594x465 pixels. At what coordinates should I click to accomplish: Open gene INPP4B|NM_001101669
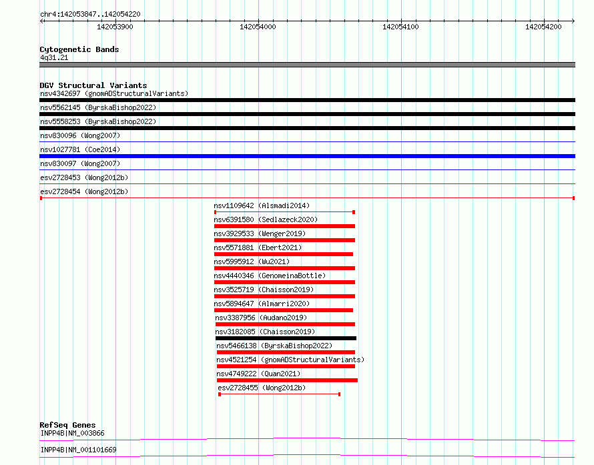(78, 450)
